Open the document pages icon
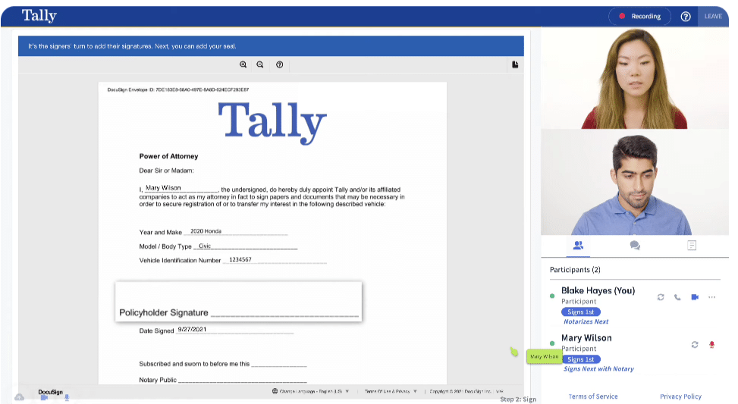Image resolution: width=738 pixels, height=404 pixels. (515, 64)
